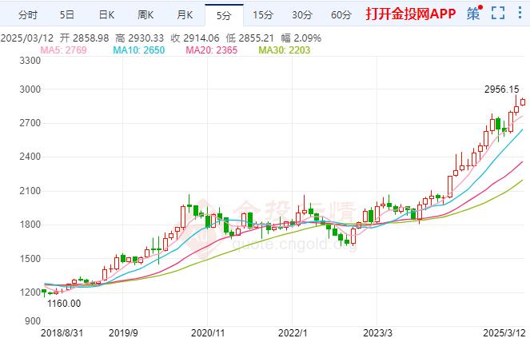Click the 1800 price axis label

(x=30, y=225)
